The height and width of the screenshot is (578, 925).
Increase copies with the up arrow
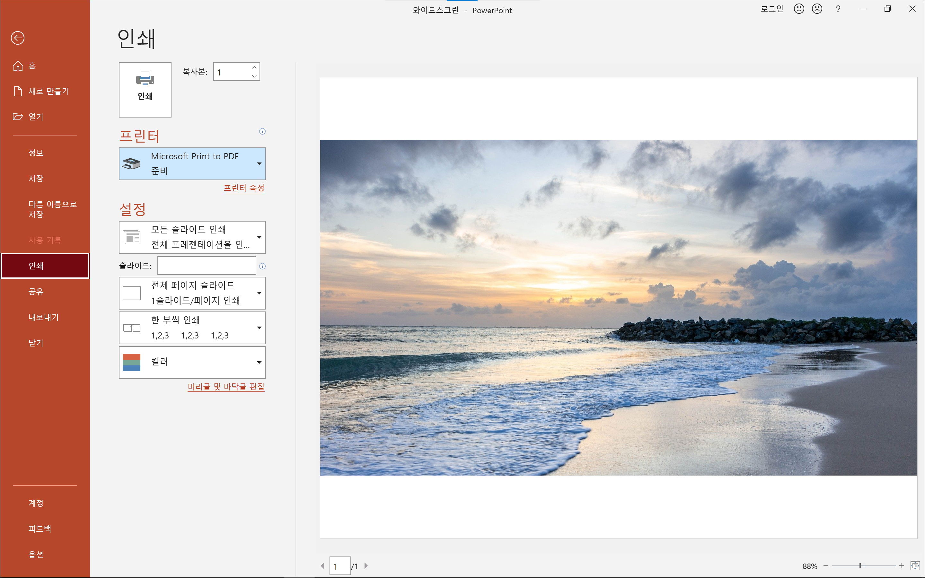[x=254, y=68]
